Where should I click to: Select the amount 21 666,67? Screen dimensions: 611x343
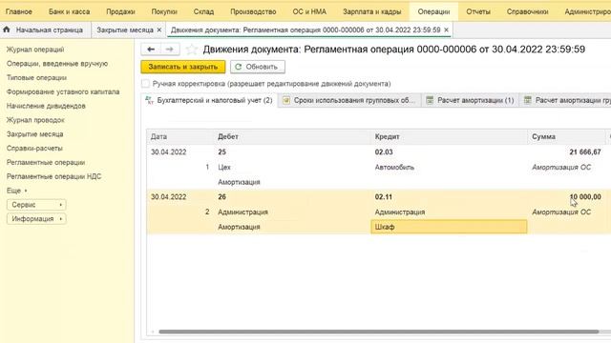pos(585,152)
